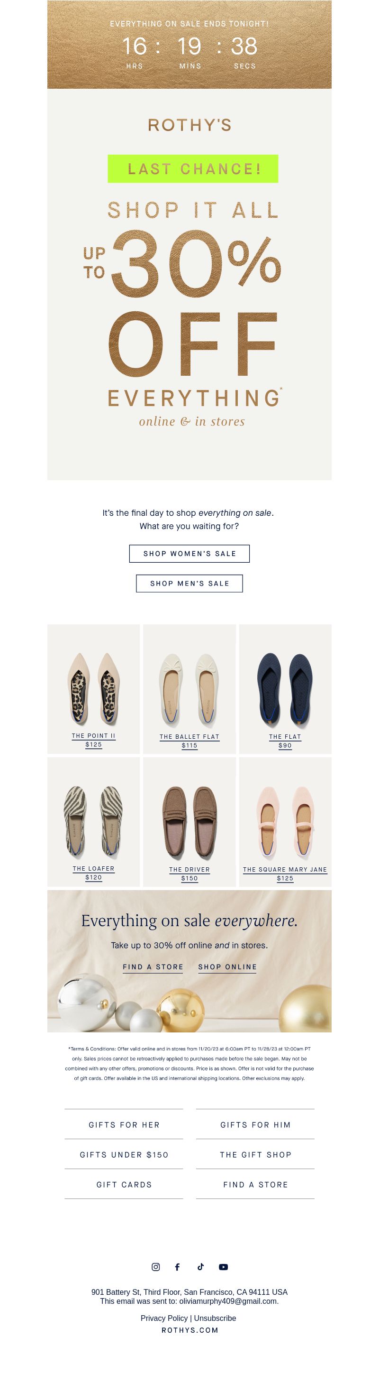This screenshot has height=1384, width=379.
Task: Select Gifts Under $150 menu item
Action: pos(124,1154)
